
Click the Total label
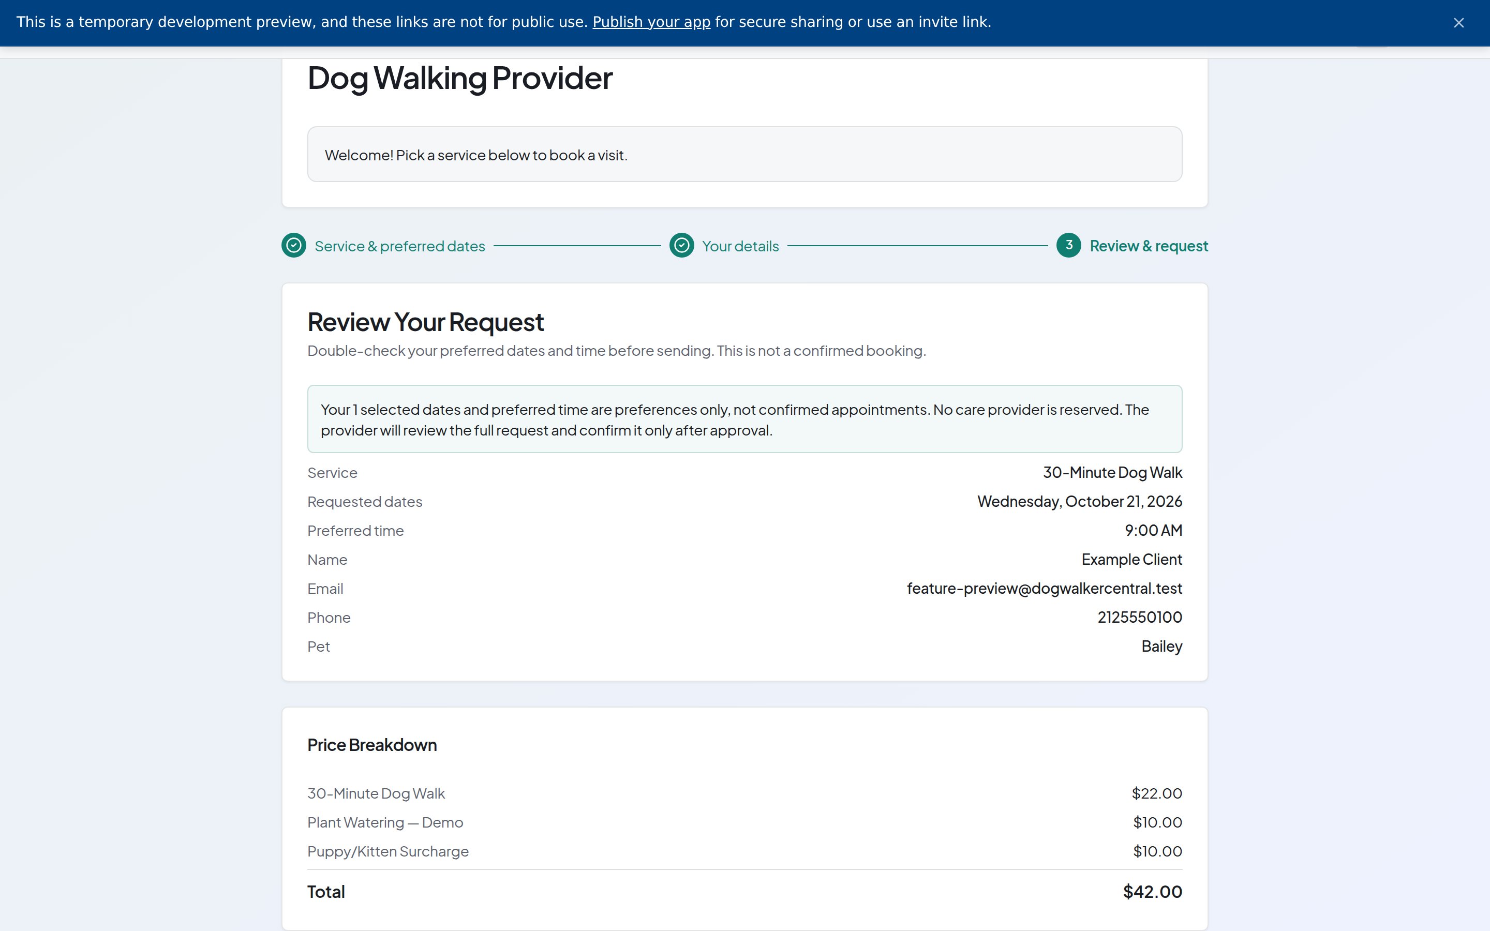(326, 892)
